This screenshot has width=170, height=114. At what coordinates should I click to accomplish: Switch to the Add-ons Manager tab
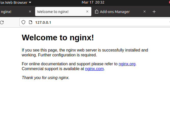point(121,11)
